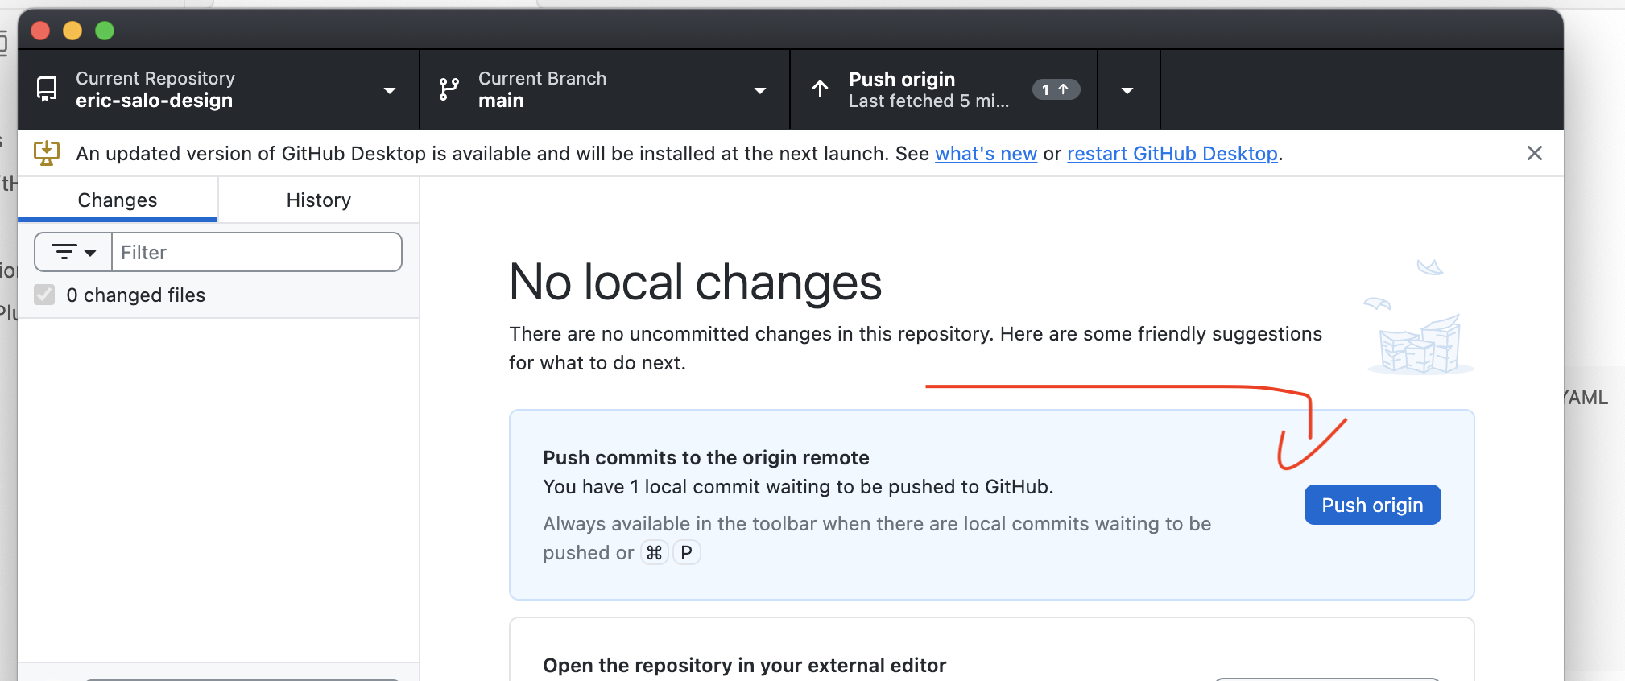Open the push/pull options dropdown arrow
Screen dimensions: 1625x681
click(x=1128, y=89)
